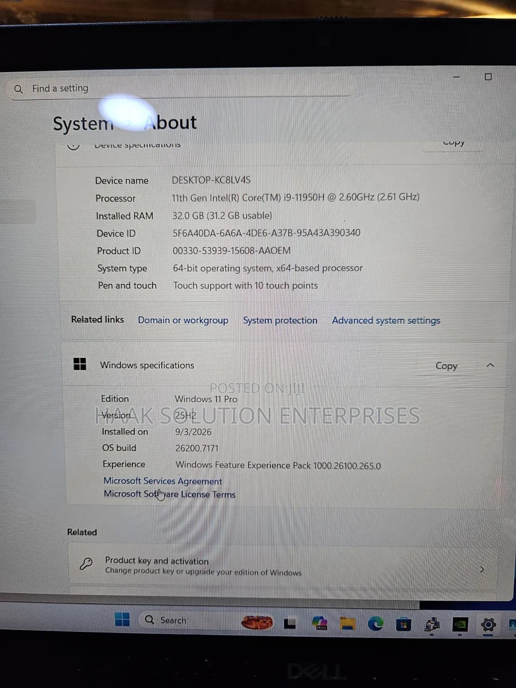This screenshot has height=688, width=516.
Task: Select Touch support with 10 touch points text
Action: [246, 286]
